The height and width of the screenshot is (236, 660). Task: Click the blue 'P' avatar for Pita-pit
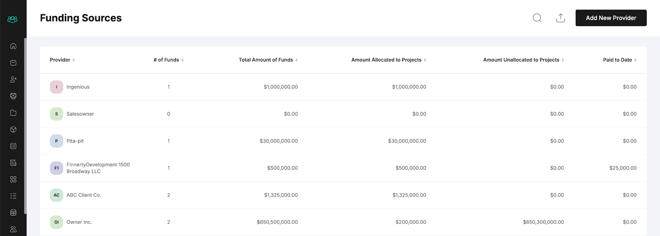pyautogui.click(x=57, y=141)
